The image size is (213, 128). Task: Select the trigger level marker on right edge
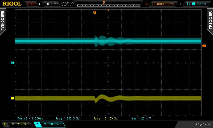(204, 46)
